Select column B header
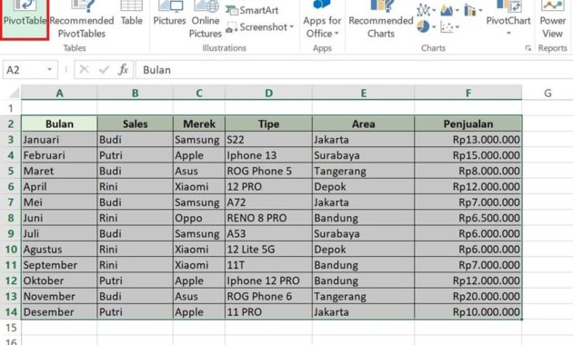Screen dimensions: 573x345 pyautogui.click(x=135, y=93)
